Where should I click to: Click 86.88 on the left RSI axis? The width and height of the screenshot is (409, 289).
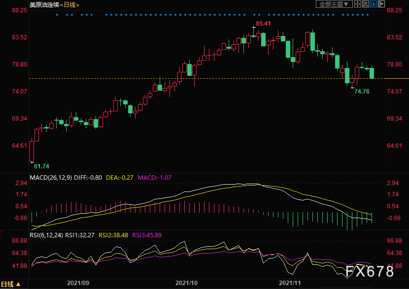20,241
